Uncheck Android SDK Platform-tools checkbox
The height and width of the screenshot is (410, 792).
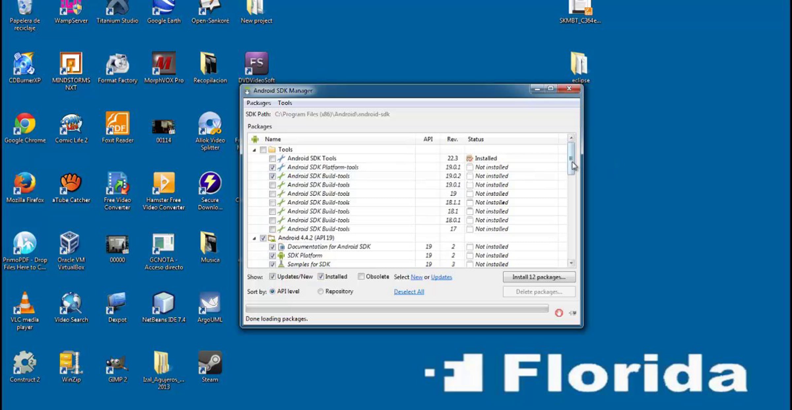click(272, 168)
